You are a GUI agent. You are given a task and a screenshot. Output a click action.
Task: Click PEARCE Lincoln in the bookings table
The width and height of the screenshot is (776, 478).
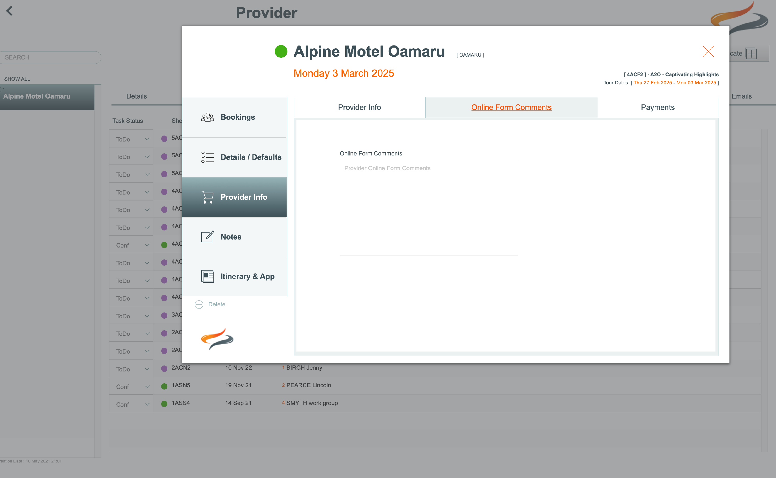(308, 385)
